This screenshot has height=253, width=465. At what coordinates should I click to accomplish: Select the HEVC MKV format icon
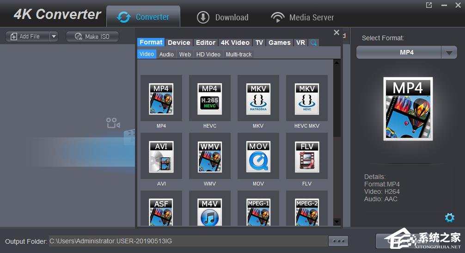point(306,99)
